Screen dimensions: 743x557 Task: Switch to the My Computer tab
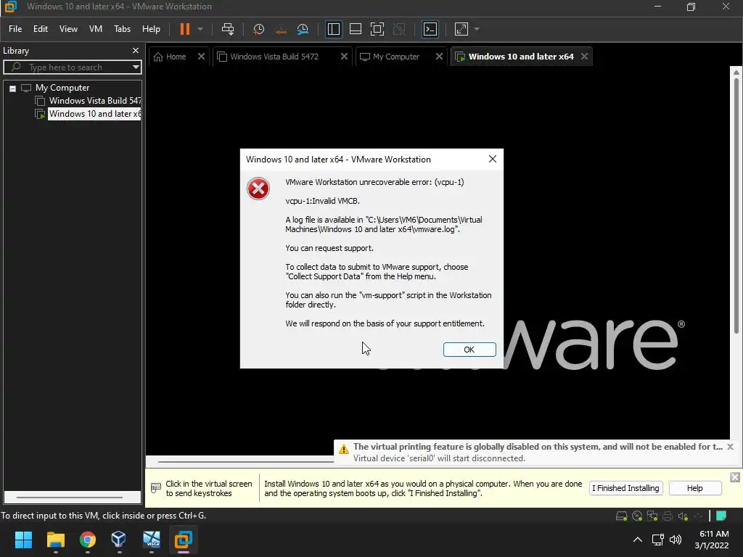pyautogui.click(x=396, y=57)
